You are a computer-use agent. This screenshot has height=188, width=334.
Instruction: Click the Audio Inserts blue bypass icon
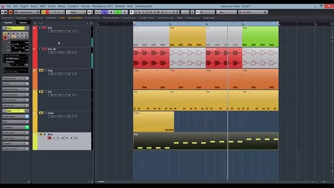coord(27,116)
